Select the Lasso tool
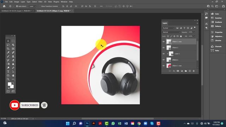Viewport: 226px width, 127px height. coord(8,45)
